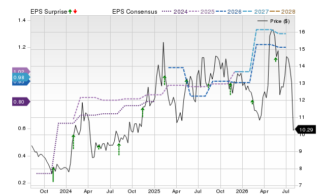Select the 2026 consensus legend entry
The height and width of the screenshot is (194, 325).
(229, 12)
